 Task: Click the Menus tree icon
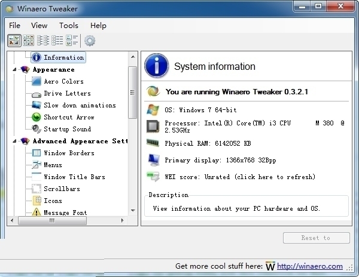pos(36,165)
